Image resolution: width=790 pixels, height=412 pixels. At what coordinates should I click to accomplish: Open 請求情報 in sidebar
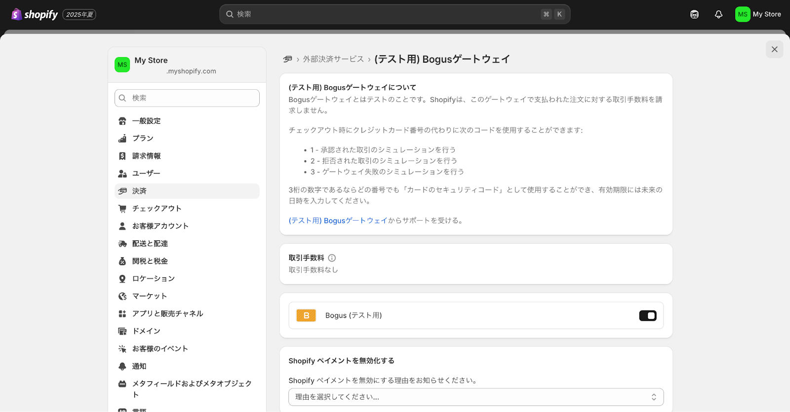tap(187, 156)
